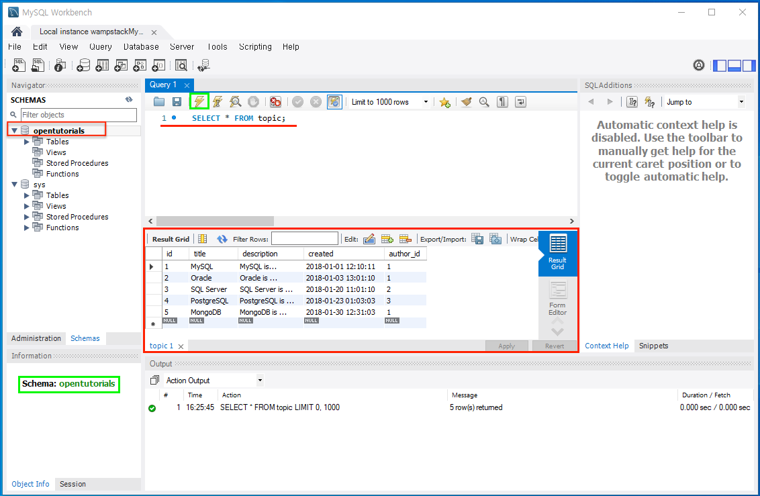Click the home screen icon
Screen dimensions: 760x496
[17, 32]
